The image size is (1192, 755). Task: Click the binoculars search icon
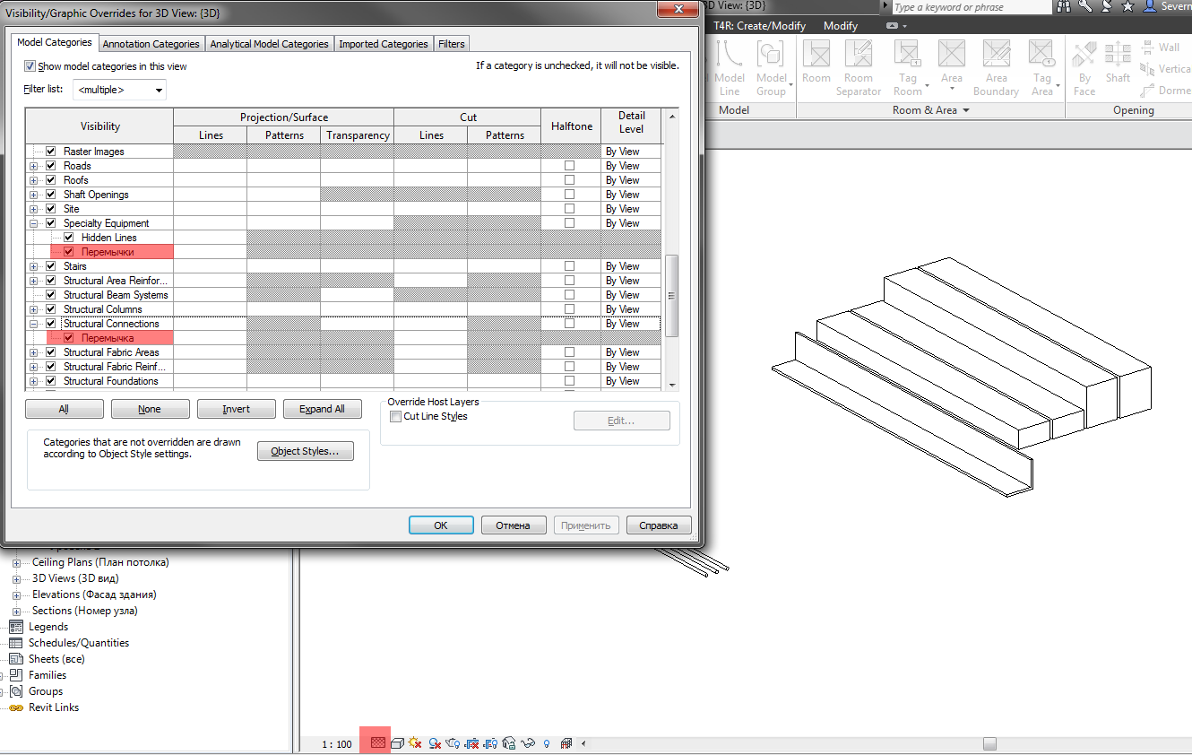tap(1065, 6)
